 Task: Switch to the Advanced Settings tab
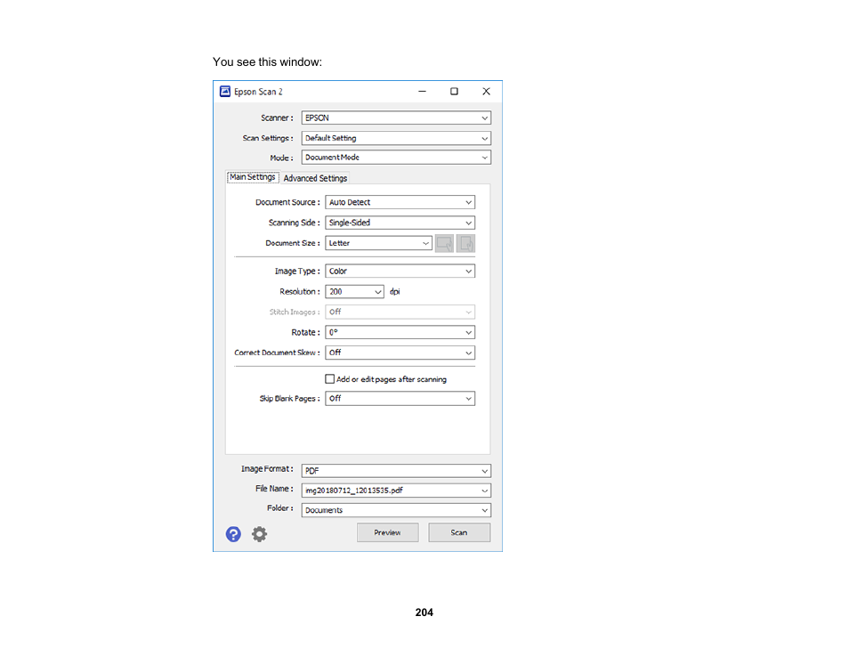(315, 178)
